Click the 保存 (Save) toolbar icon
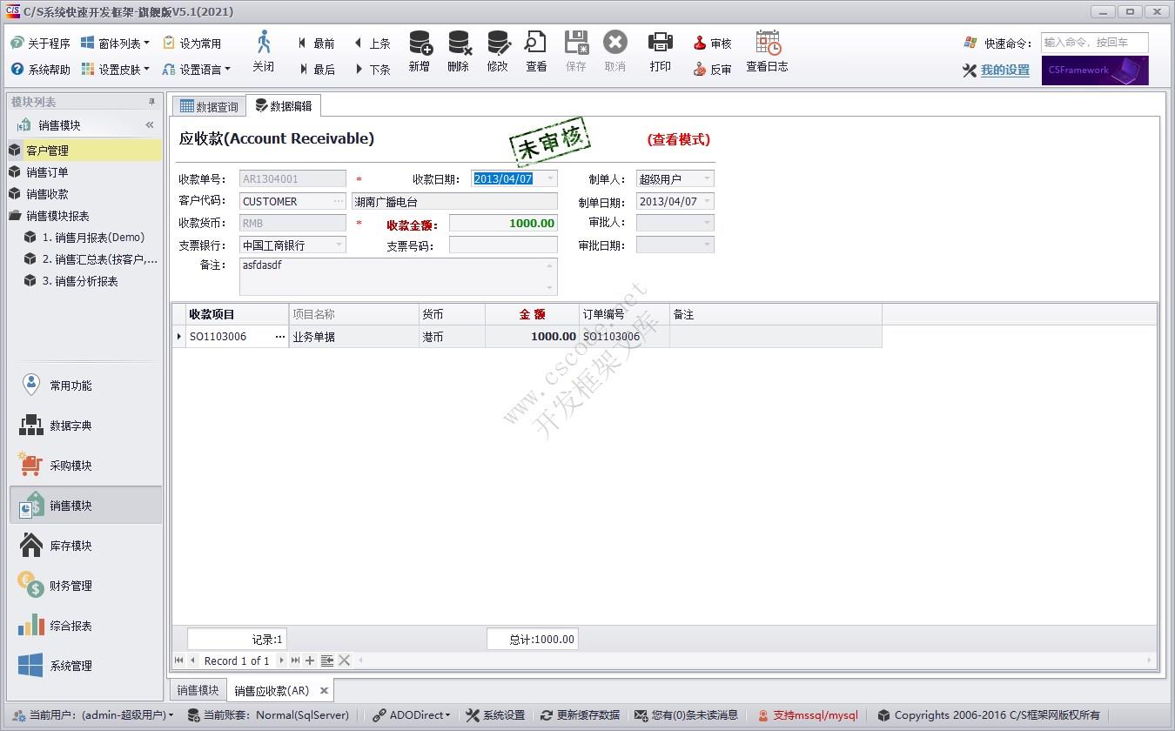The width and height of the screenshot is (1175, 731). 575,54
